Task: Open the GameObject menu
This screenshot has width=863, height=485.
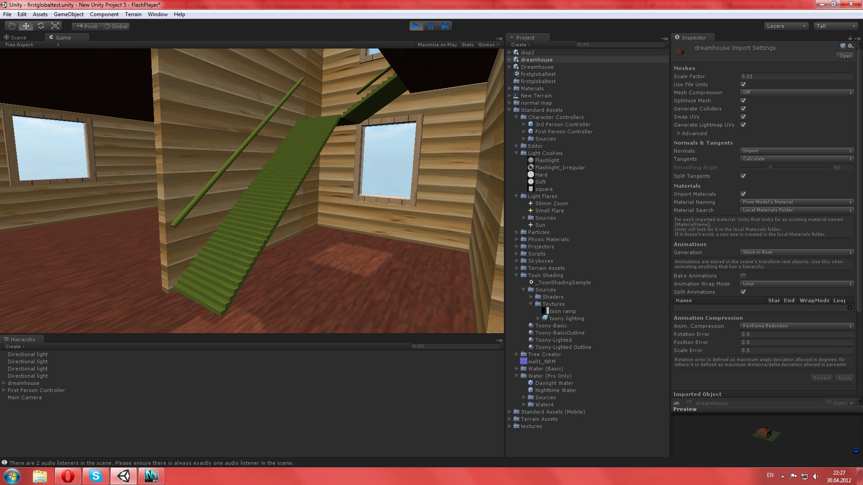Action: point(68,14)
